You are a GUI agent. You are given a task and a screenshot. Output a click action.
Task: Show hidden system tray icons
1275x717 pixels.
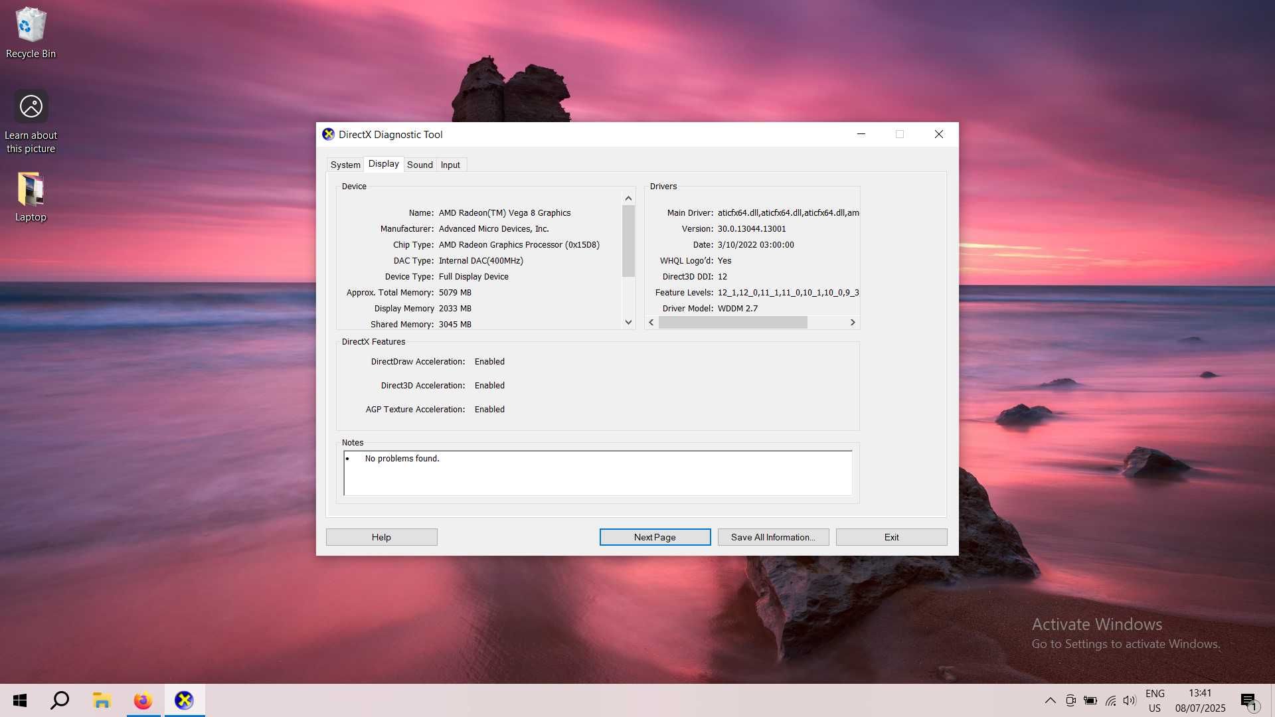point(1050,700)
